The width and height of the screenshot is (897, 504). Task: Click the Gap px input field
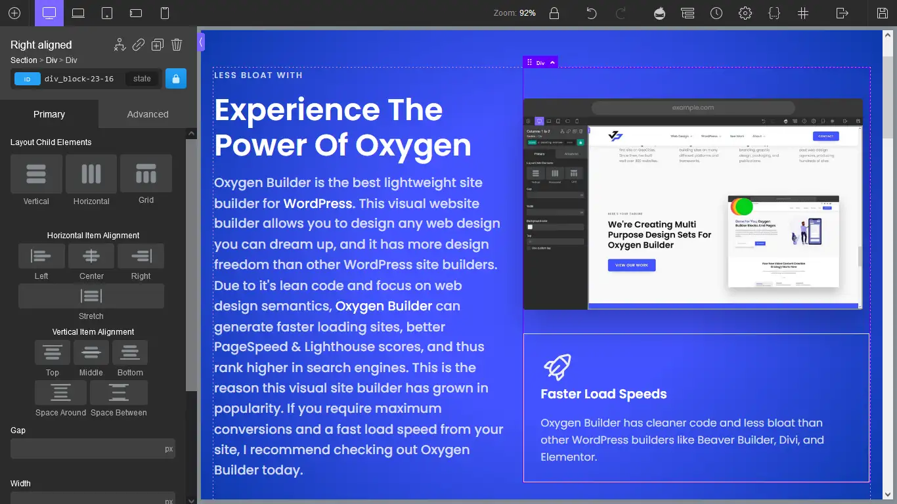[92, 448]
